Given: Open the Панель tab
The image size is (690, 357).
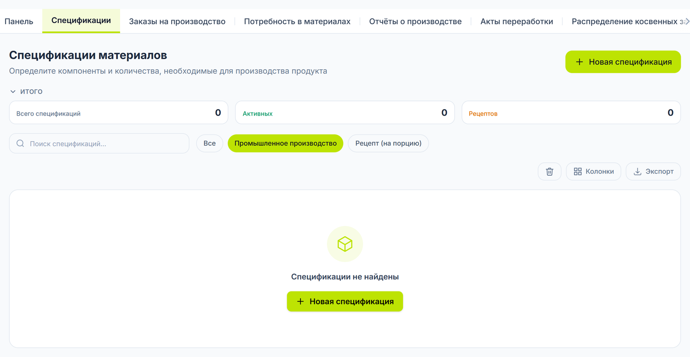Looking at the screenshot, I should click(19, 21).
